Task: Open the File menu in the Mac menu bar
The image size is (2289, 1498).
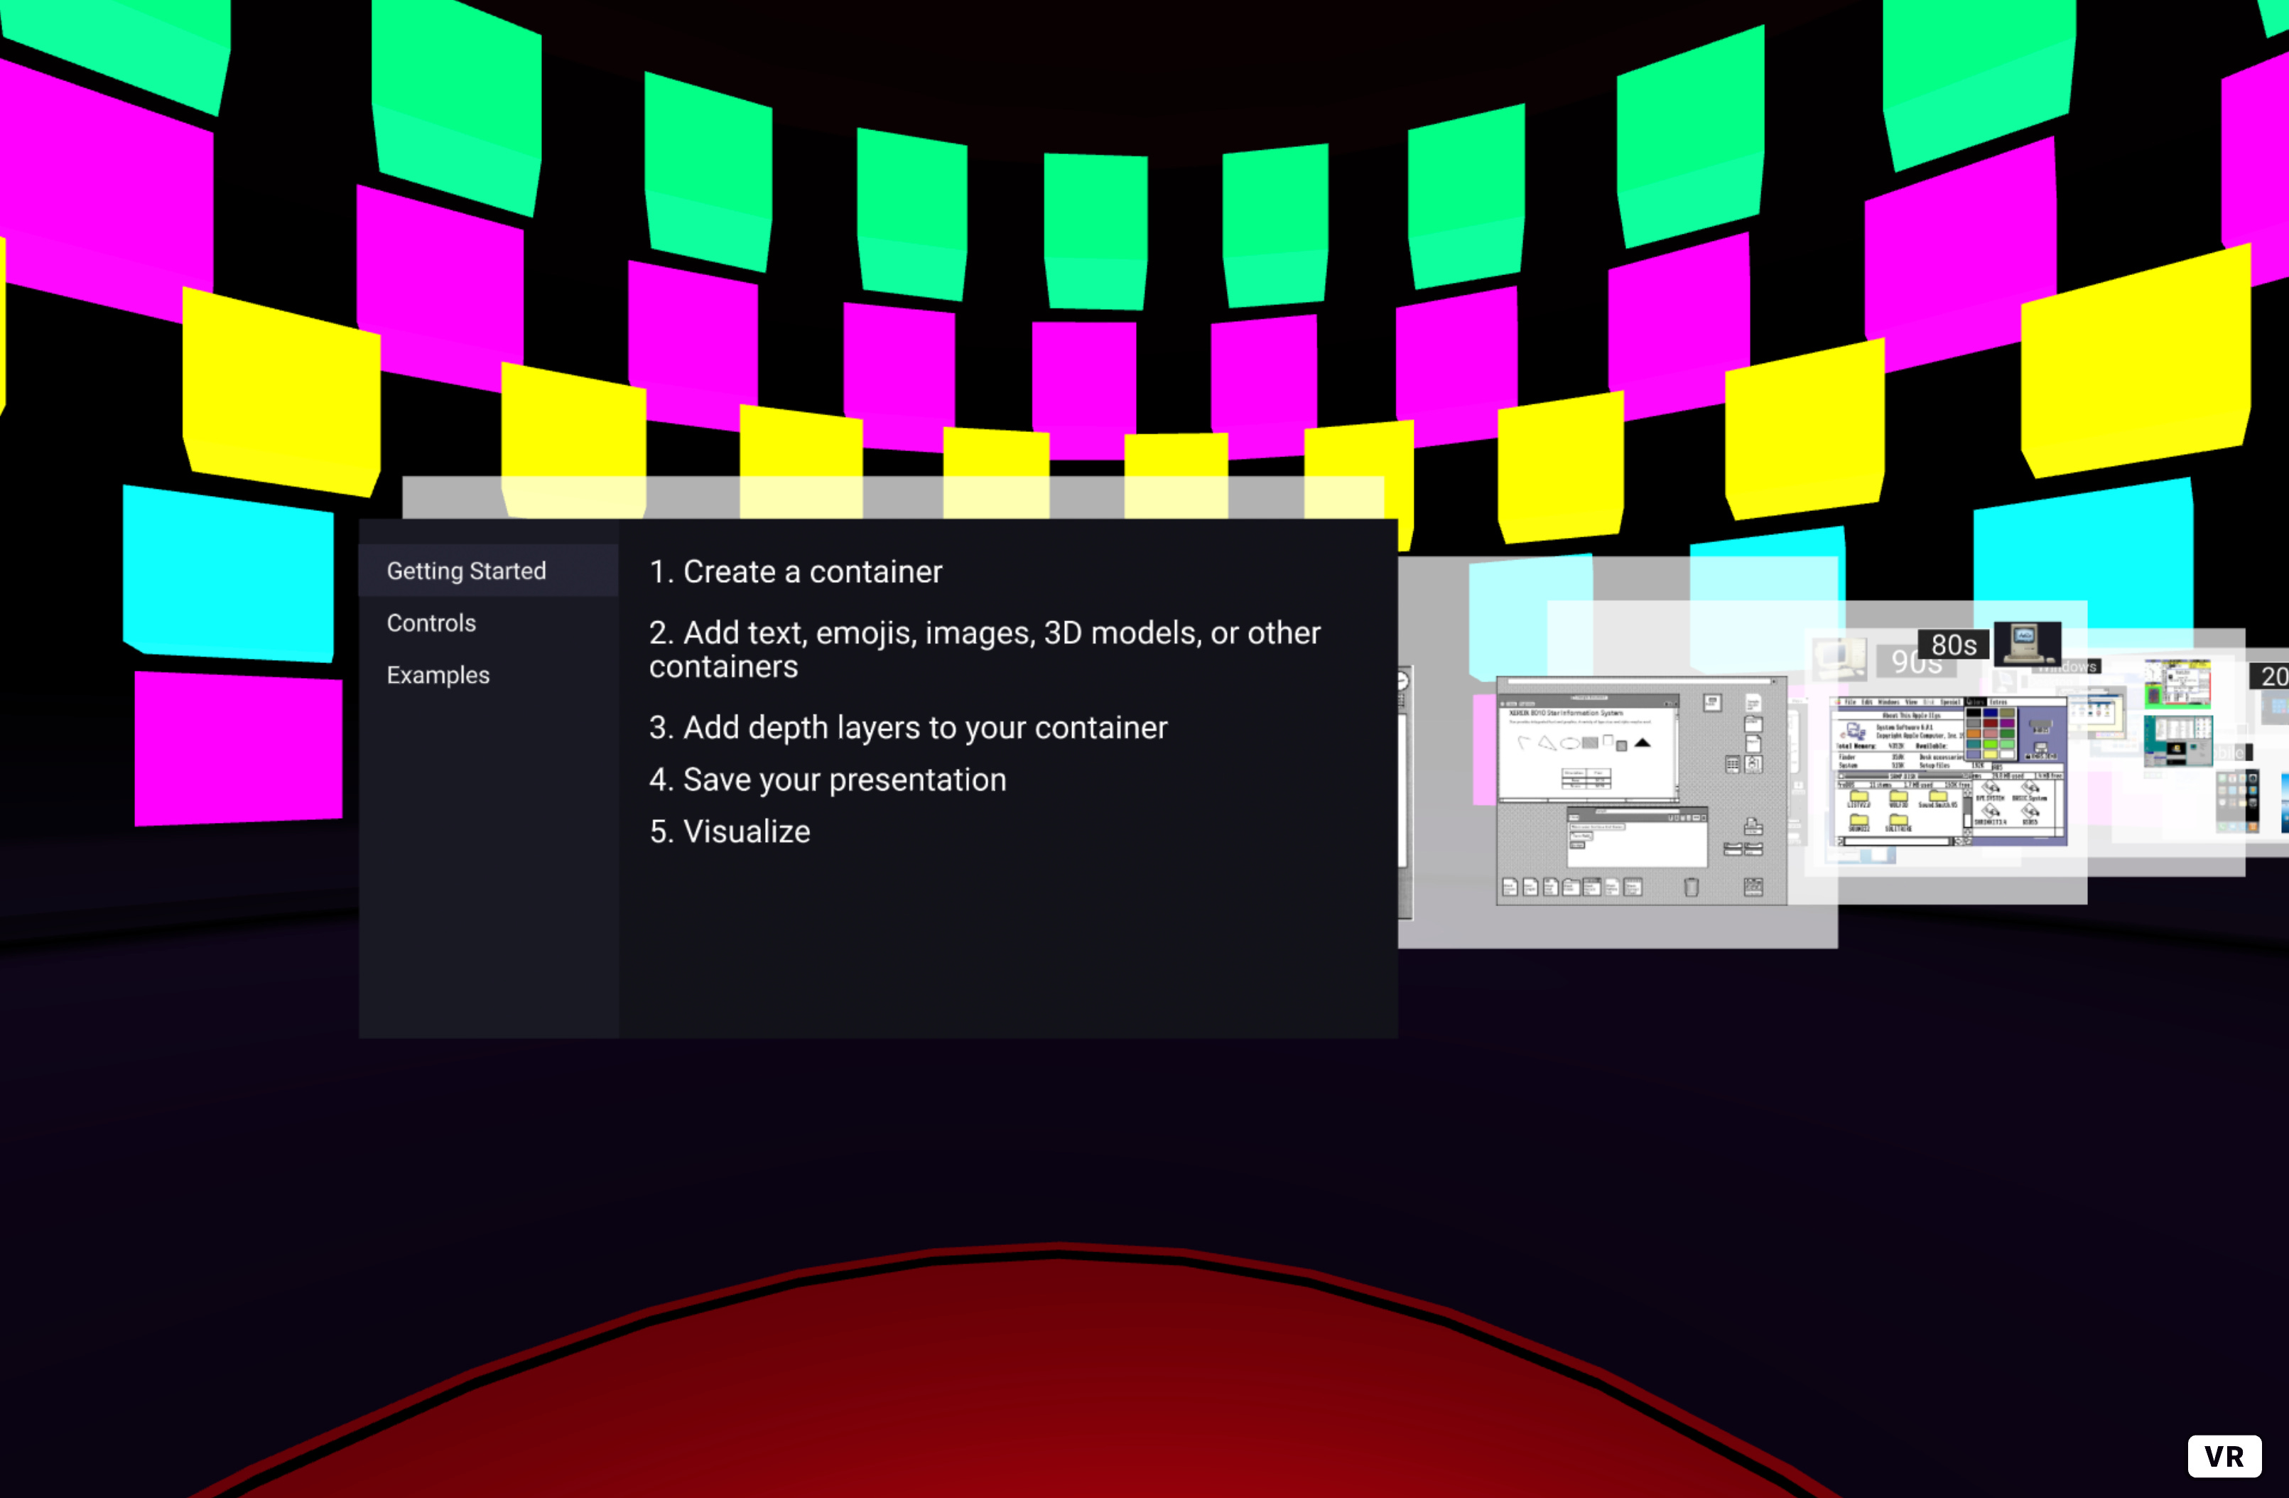Action: point(1851,702)
